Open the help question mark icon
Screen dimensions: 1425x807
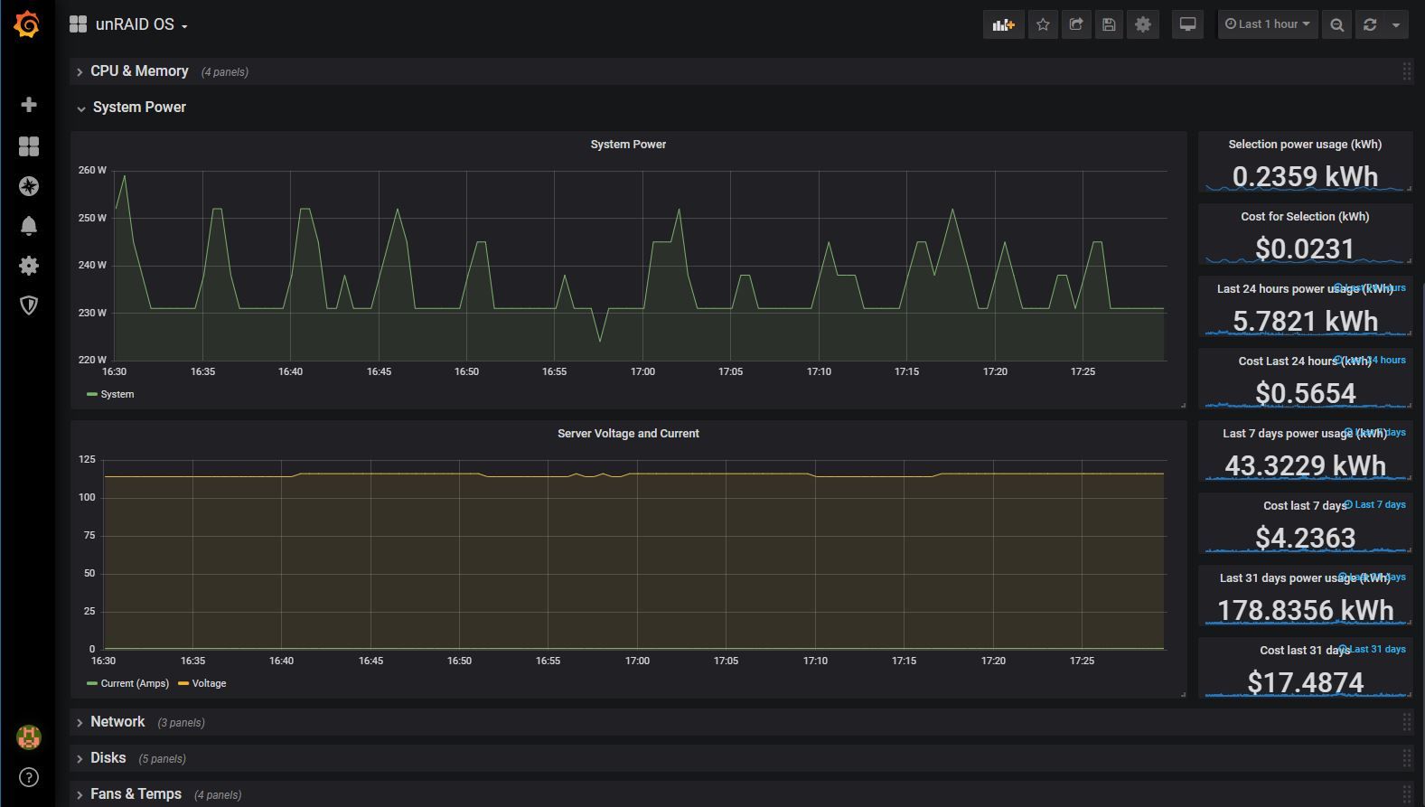coord(29,777)
